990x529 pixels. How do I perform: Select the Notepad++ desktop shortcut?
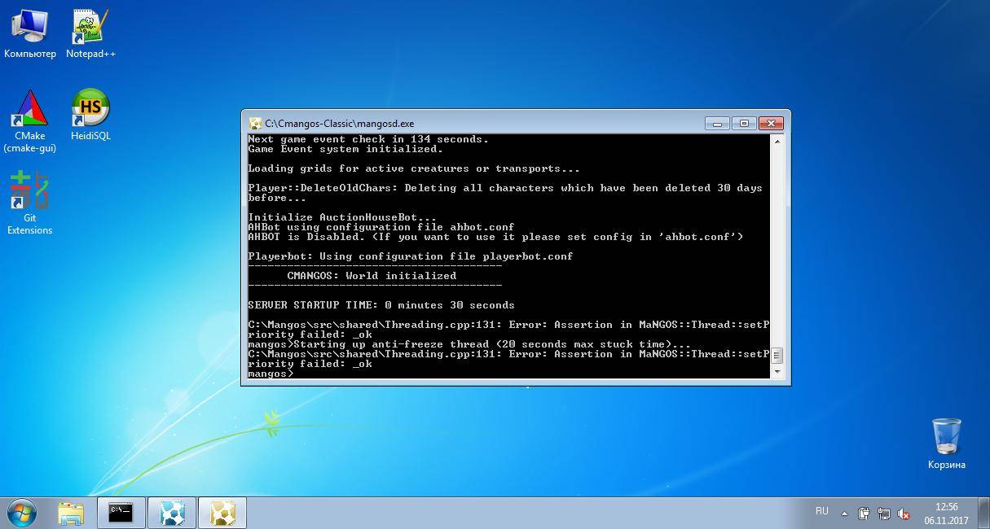90,35
